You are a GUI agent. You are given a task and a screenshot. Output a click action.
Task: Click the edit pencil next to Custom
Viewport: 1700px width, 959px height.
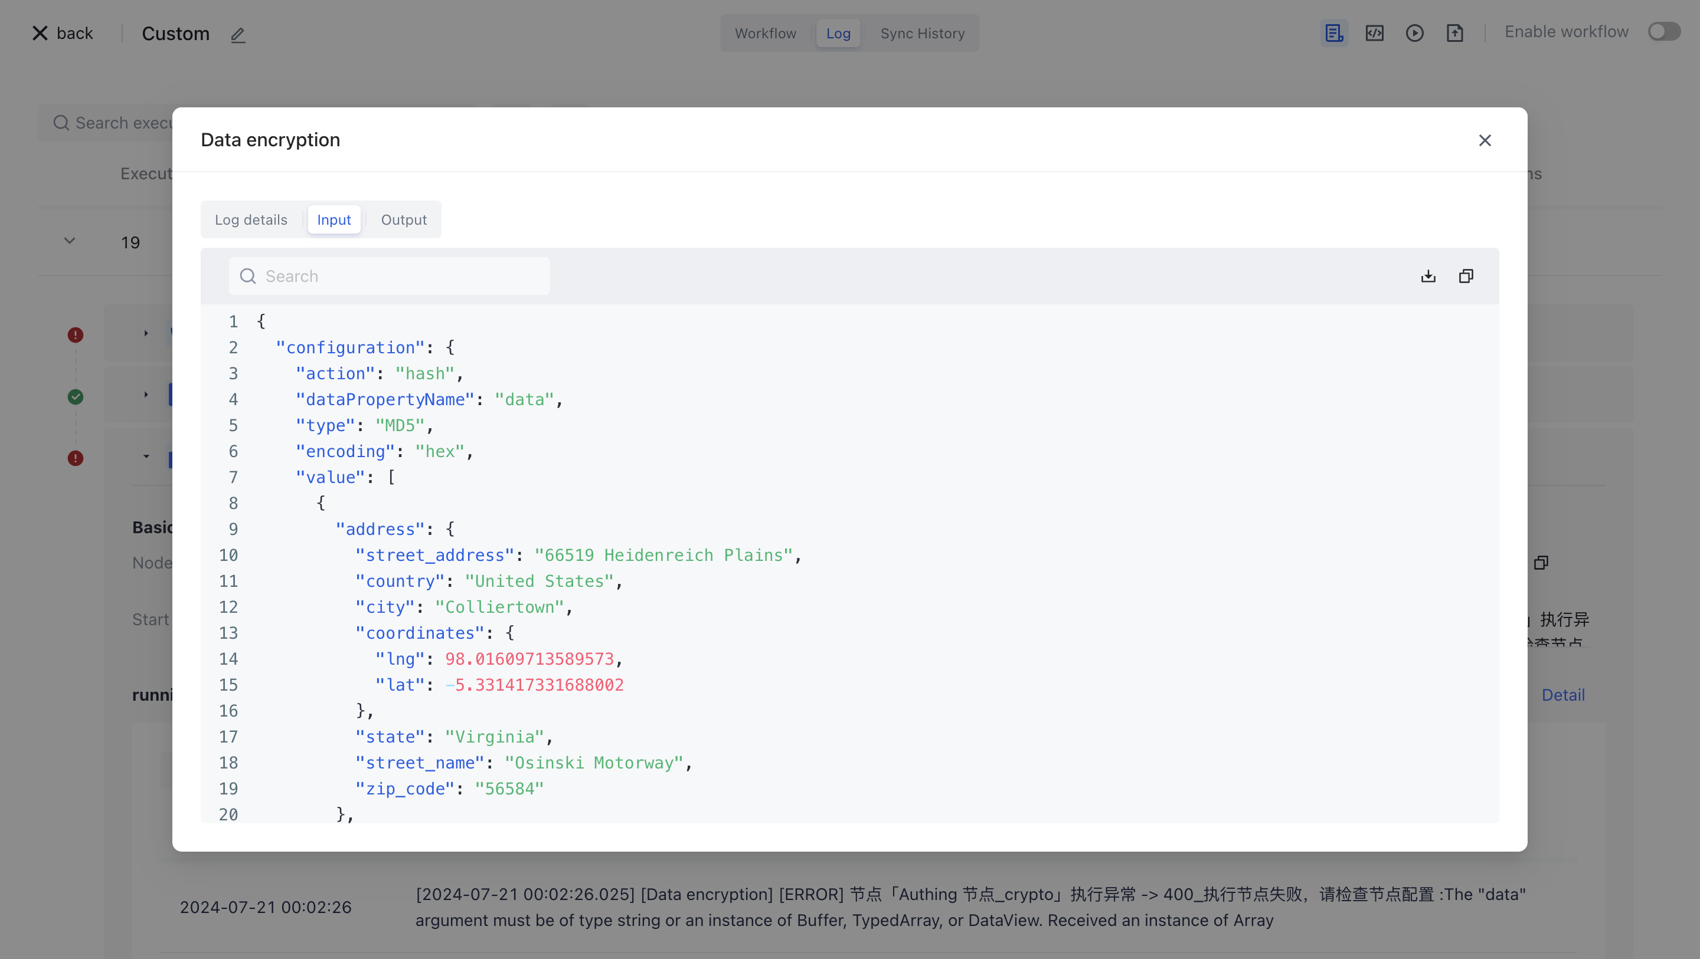point(237,34)
